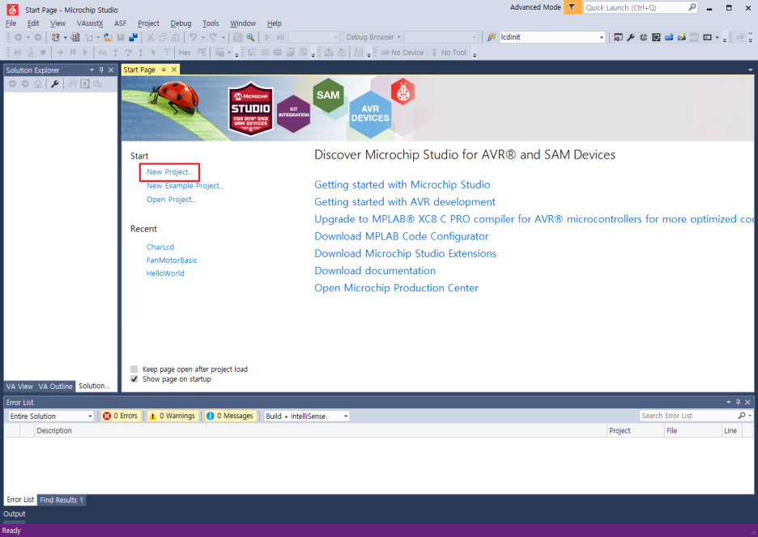This screenshot has height=537, width=758.
Task: Switch to the VA Outline tab
Action: 55,387
